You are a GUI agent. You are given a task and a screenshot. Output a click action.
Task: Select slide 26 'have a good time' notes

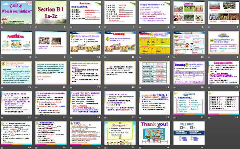155,103
